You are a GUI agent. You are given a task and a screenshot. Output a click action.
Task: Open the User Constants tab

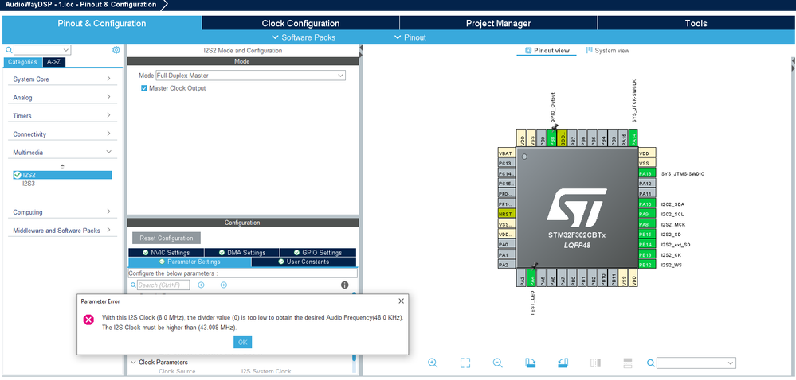[x=304, y=262]
